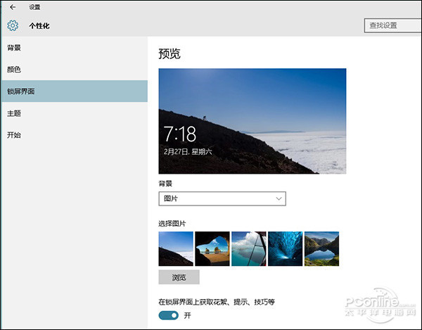Choose the blue ice cave thumbnail
This screenshot has height=330, width=422.
click(286, 248)
